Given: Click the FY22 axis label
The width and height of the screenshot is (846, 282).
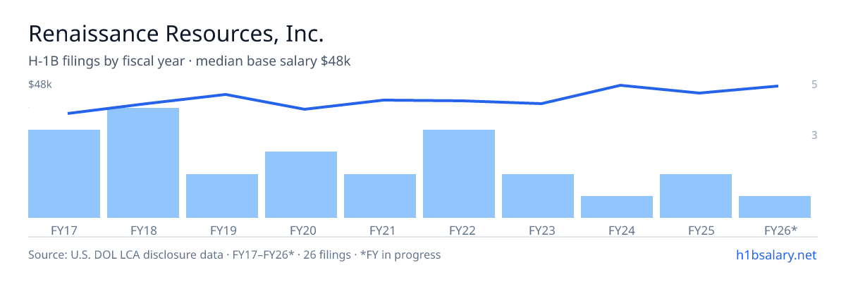Looking at the screenshot, I should (459, 230).
